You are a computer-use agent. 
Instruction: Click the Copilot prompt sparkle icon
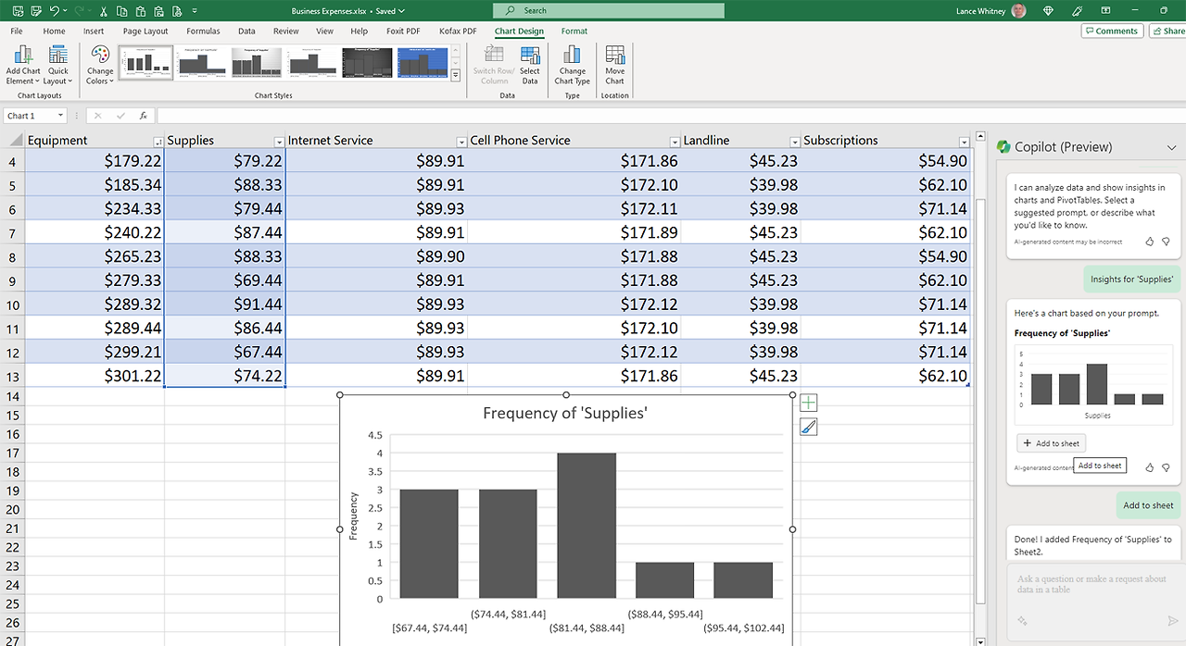pyautogui.click(x=1022, y=620)
